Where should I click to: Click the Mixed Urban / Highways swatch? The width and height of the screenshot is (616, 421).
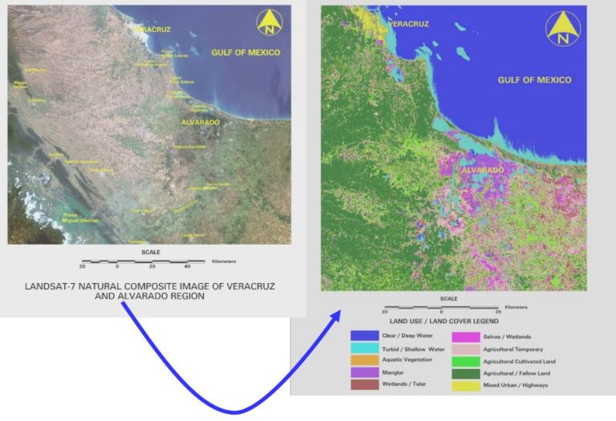tap(466, 386)
